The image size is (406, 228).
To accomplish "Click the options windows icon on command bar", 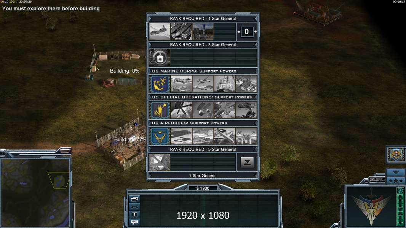I will click(x=134, y=199).
